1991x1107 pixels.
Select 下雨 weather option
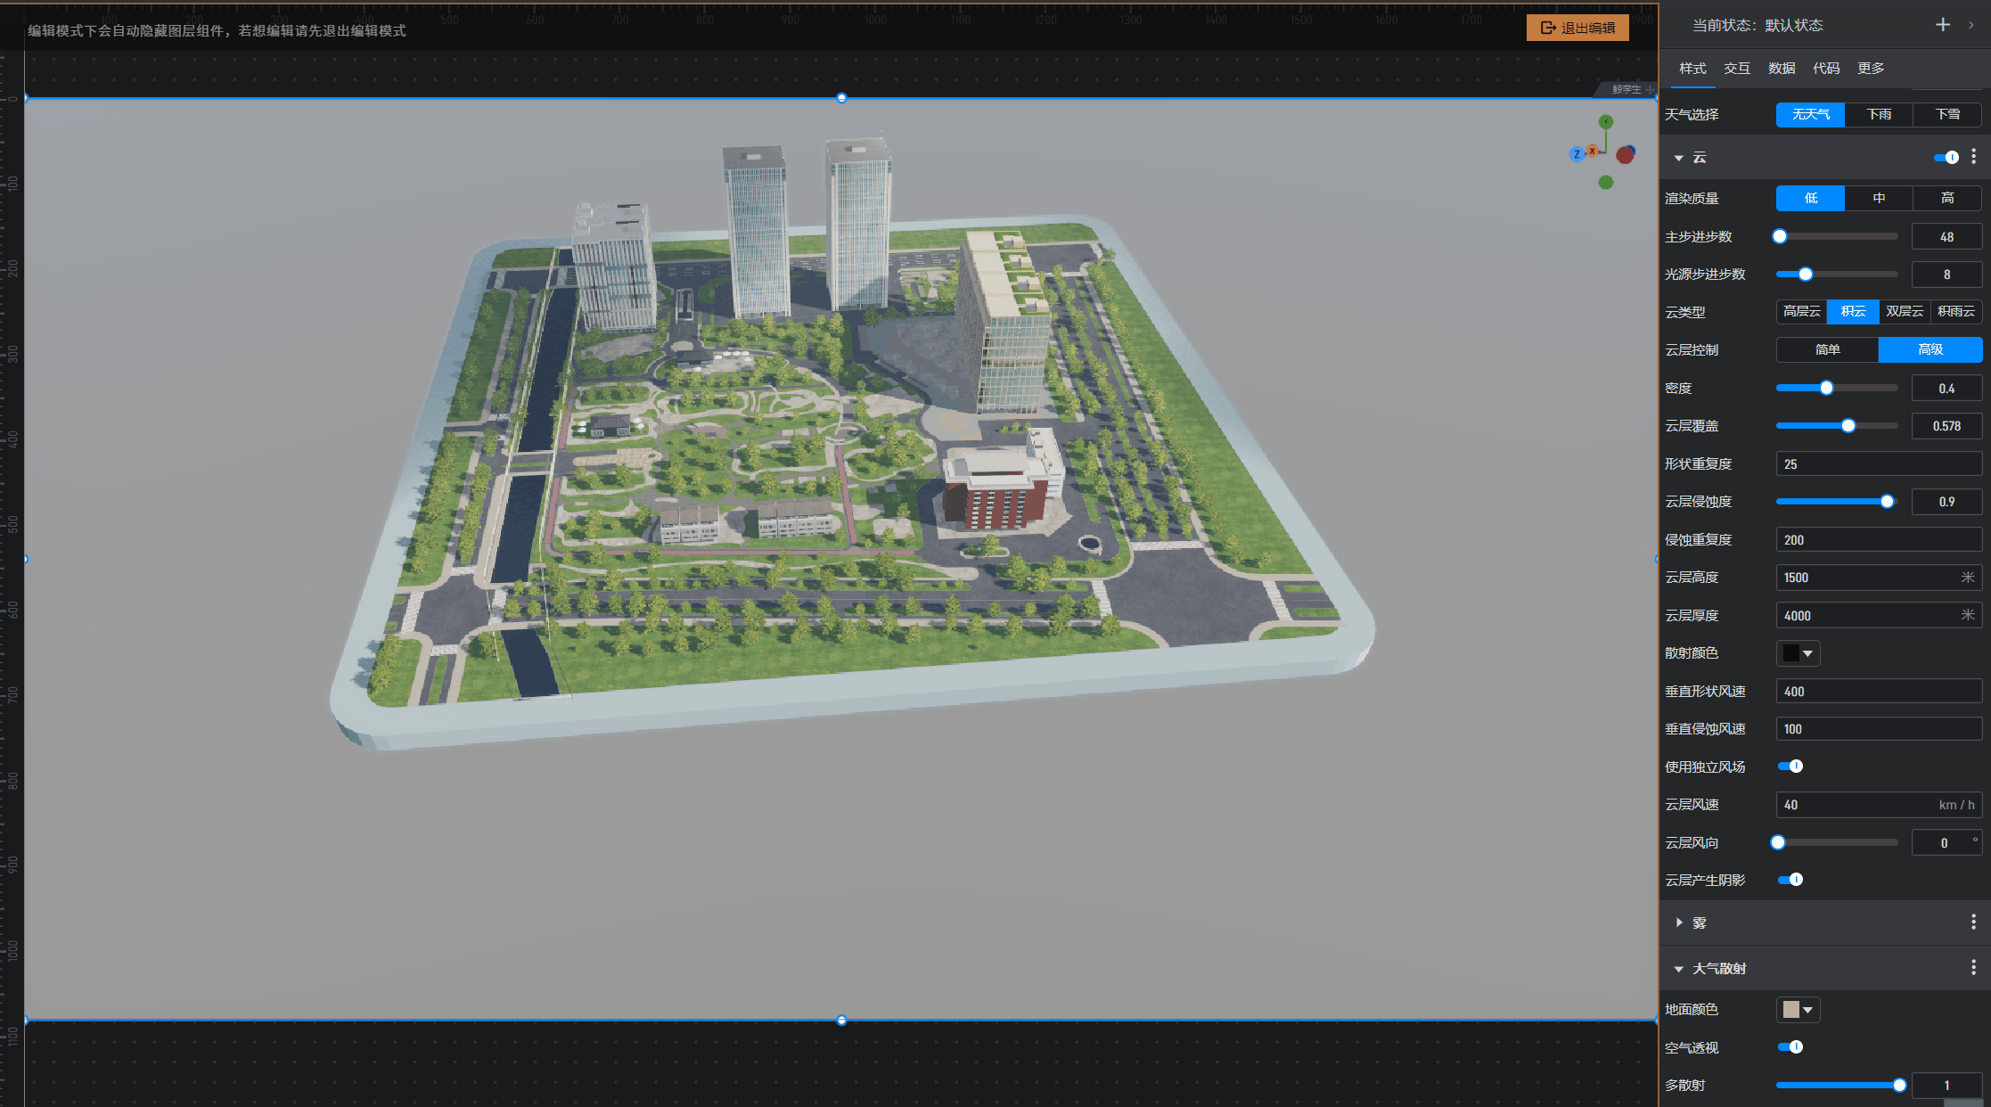click(x=1879, y=114)
